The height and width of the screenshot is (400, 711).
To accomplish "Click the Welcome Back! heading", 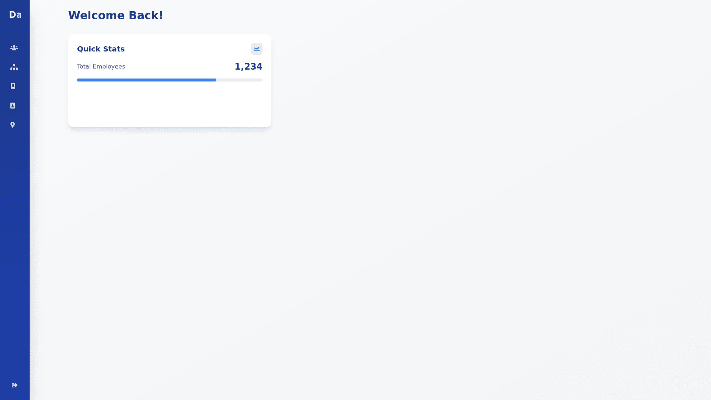I will tap(116, 16).
